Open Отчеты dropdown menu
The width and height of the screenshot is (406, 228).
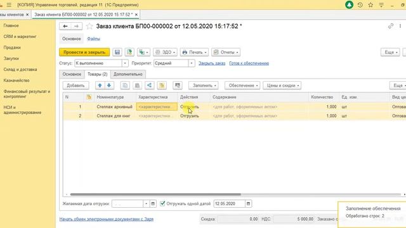(x=226, y=52)
